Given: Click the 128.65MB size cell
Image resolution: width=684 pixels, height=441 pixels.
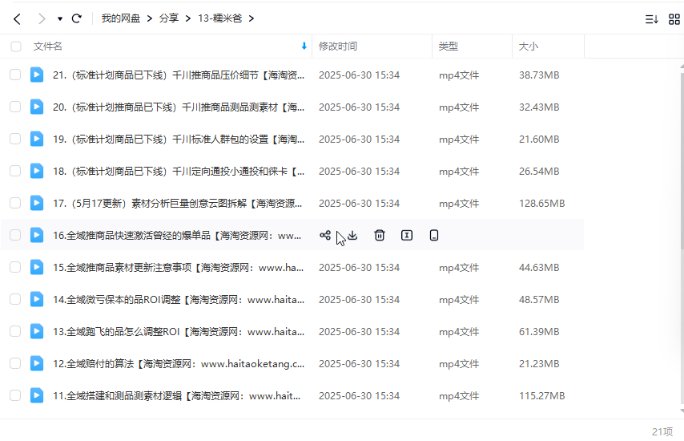Looking at the screenshot, I should (x=541, y=204).
